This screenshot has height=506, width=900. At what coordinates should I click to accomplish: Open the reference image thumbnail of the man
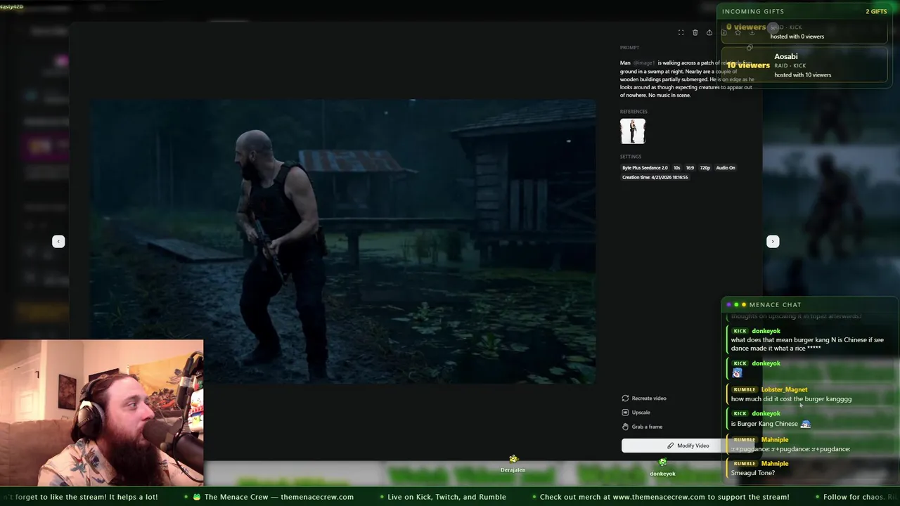(x=632, y=131)
